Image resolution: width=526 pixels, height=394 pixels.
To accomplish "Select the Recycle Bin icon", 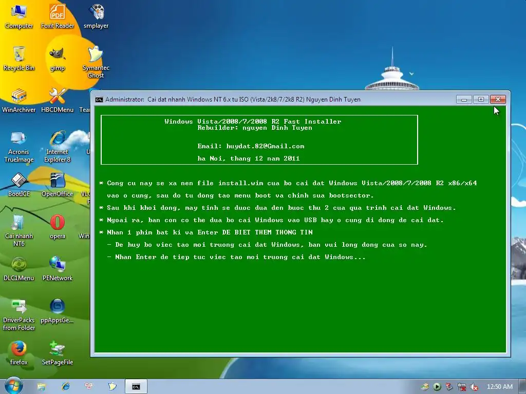I will pos(19,58).
